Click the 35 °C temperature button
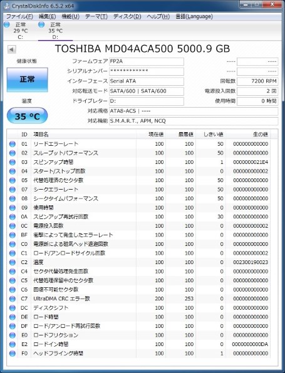 [27, 116]
